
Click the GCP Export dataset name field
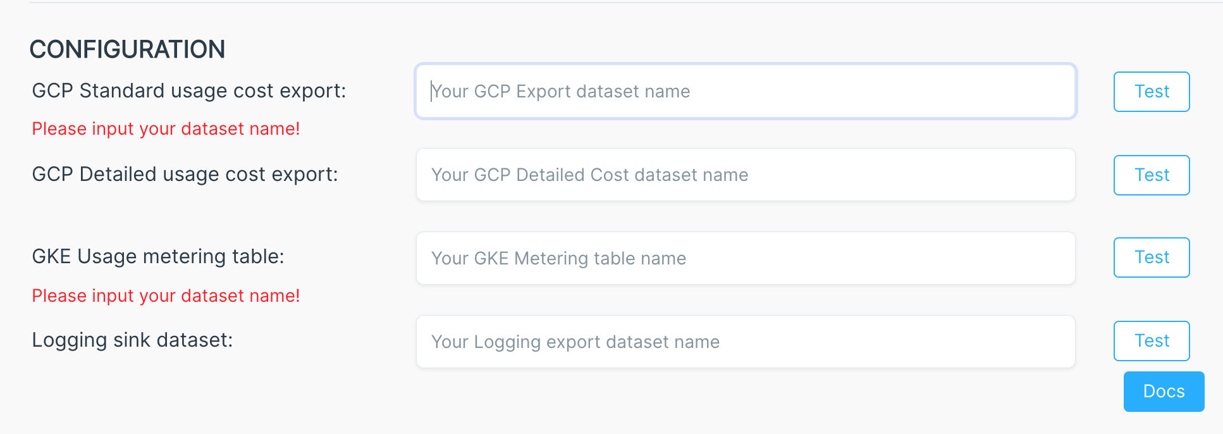click(x=746, y=91)
